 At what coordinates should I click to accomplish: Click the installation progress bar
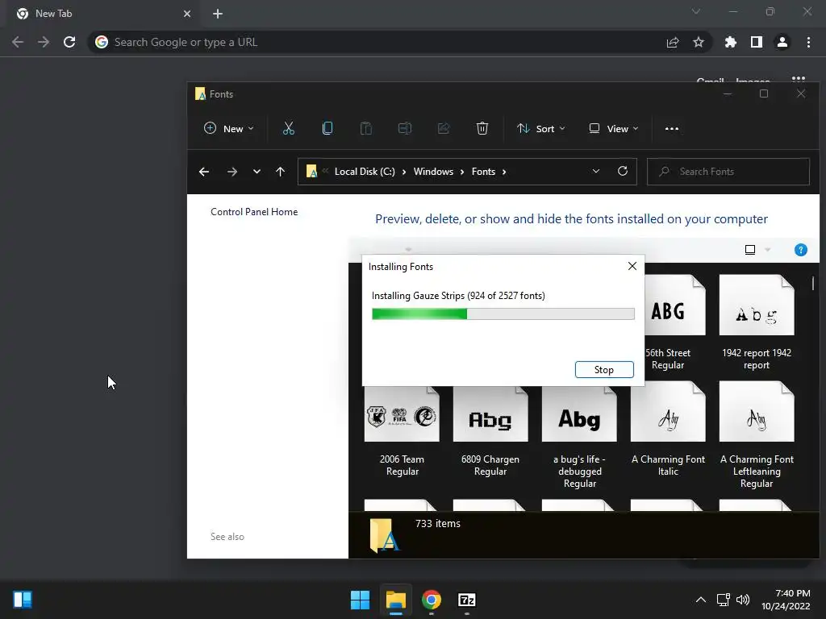pyautogui.click(x=503, y=314)
